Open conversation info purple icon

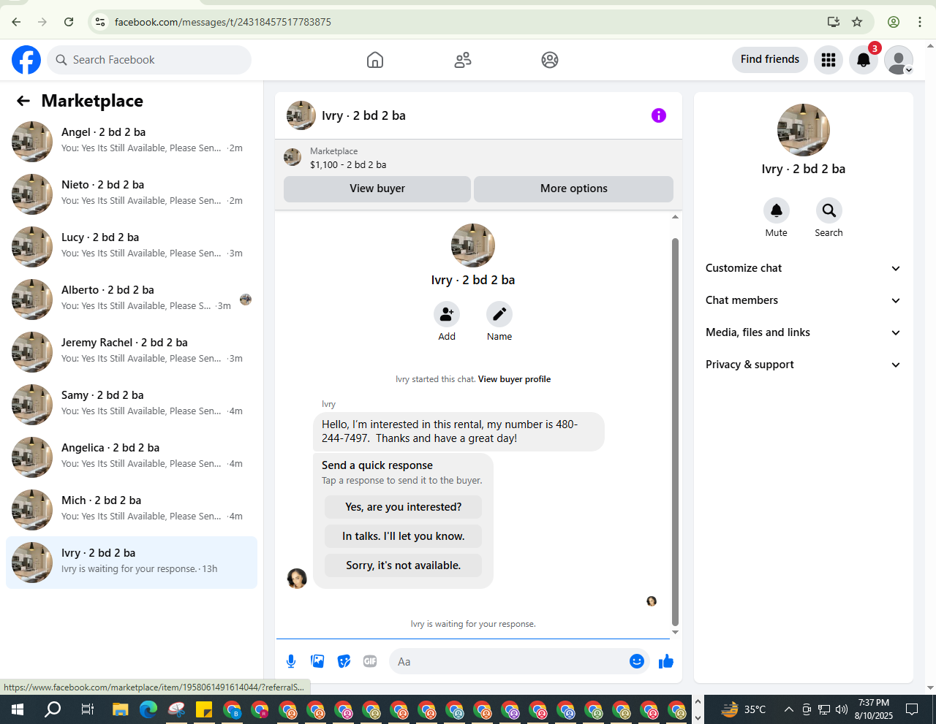click(659, 115)
